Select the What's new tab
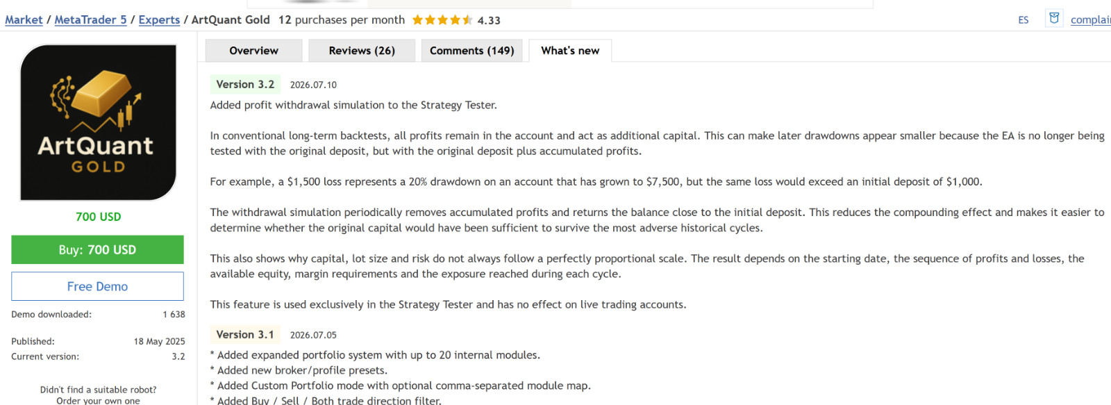This screenshot has height=405, width=1111. coord(570,51)
